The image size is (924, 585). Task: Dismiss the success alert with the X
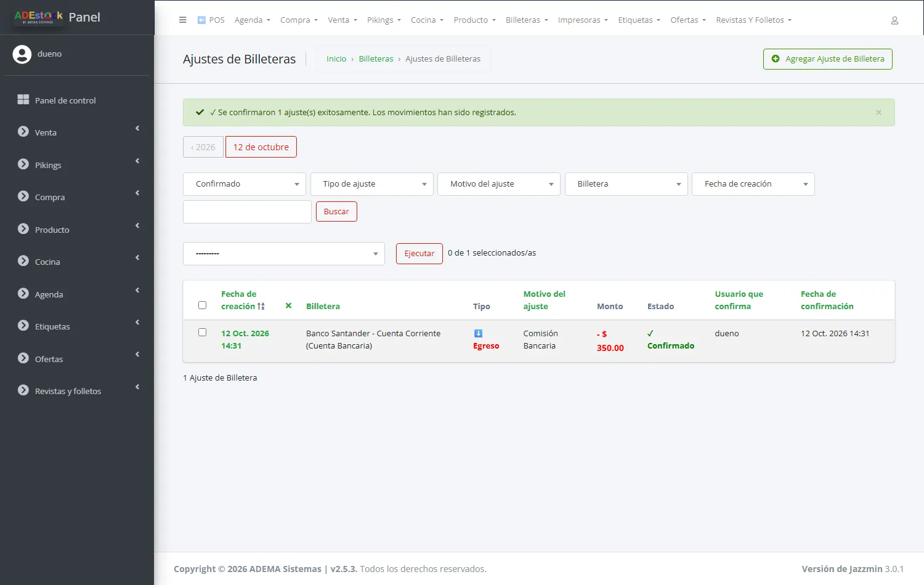(878, 112)
